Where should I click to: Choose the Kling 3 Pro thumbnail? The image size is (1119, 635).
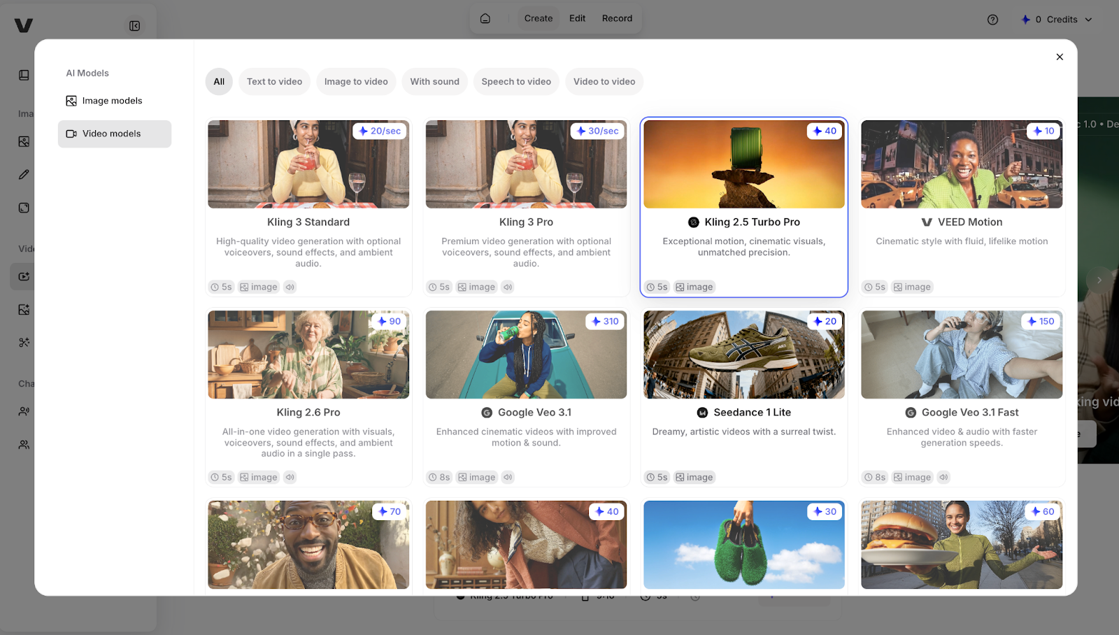coord(526,164)
